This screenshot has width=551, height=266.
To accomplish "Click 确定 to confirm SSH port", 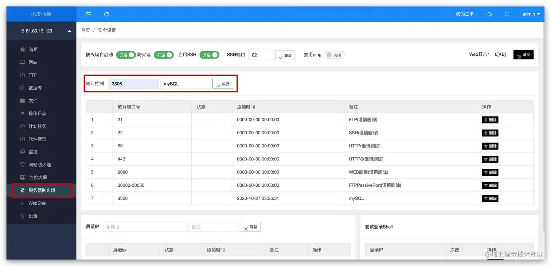I will [285, 55].
